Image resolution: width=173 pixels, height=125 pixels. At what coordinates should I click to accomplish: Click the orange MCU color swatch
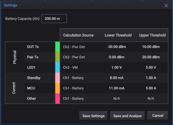tap(57, 88)
